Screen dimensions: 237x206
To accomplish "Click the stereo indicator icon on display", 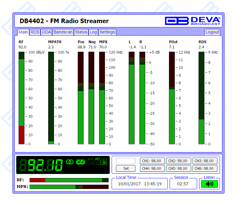I will pos(70,162).
